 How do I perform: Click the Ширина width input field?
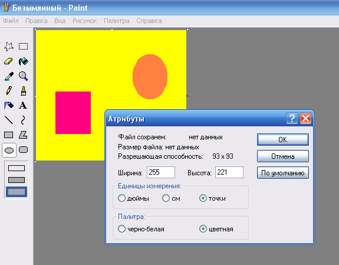(161, 172)
